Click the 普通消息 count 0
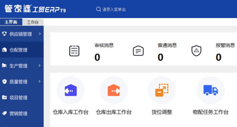The height and width of the screenshot is (127, 237). pyautogui.click(x=160, y=57)
